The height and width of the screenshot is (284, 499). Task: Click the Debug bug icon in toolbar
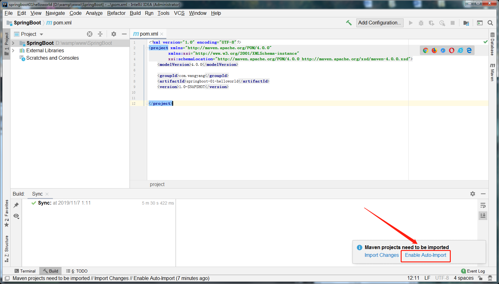pos(421,23)
